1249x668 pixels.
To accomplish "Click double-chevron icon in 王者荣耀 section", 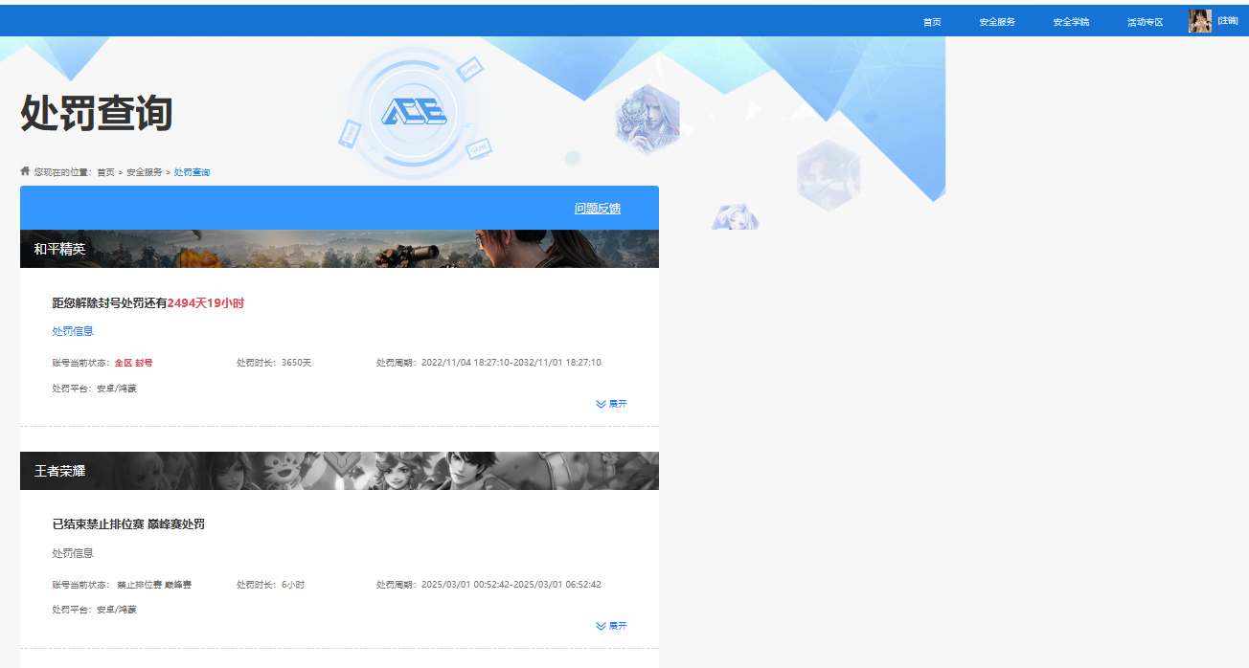I will (601, 626).
